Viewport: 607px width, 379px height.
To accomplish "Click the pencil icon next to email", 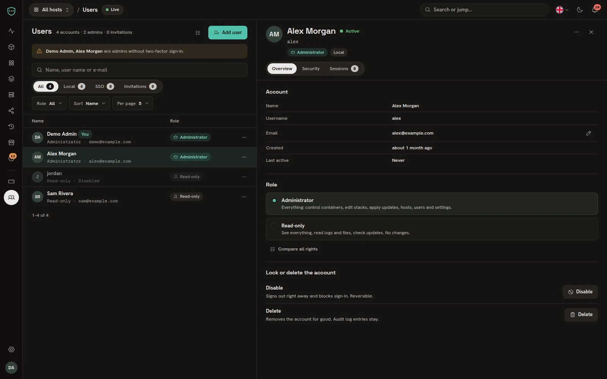I will coord(588,133).
